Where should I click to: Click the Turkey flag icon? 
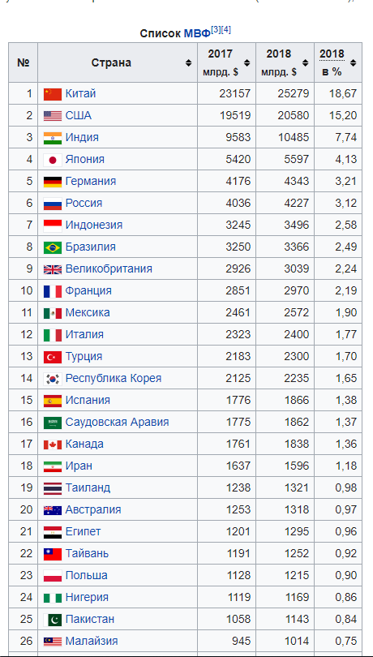(x=53, y=357)
